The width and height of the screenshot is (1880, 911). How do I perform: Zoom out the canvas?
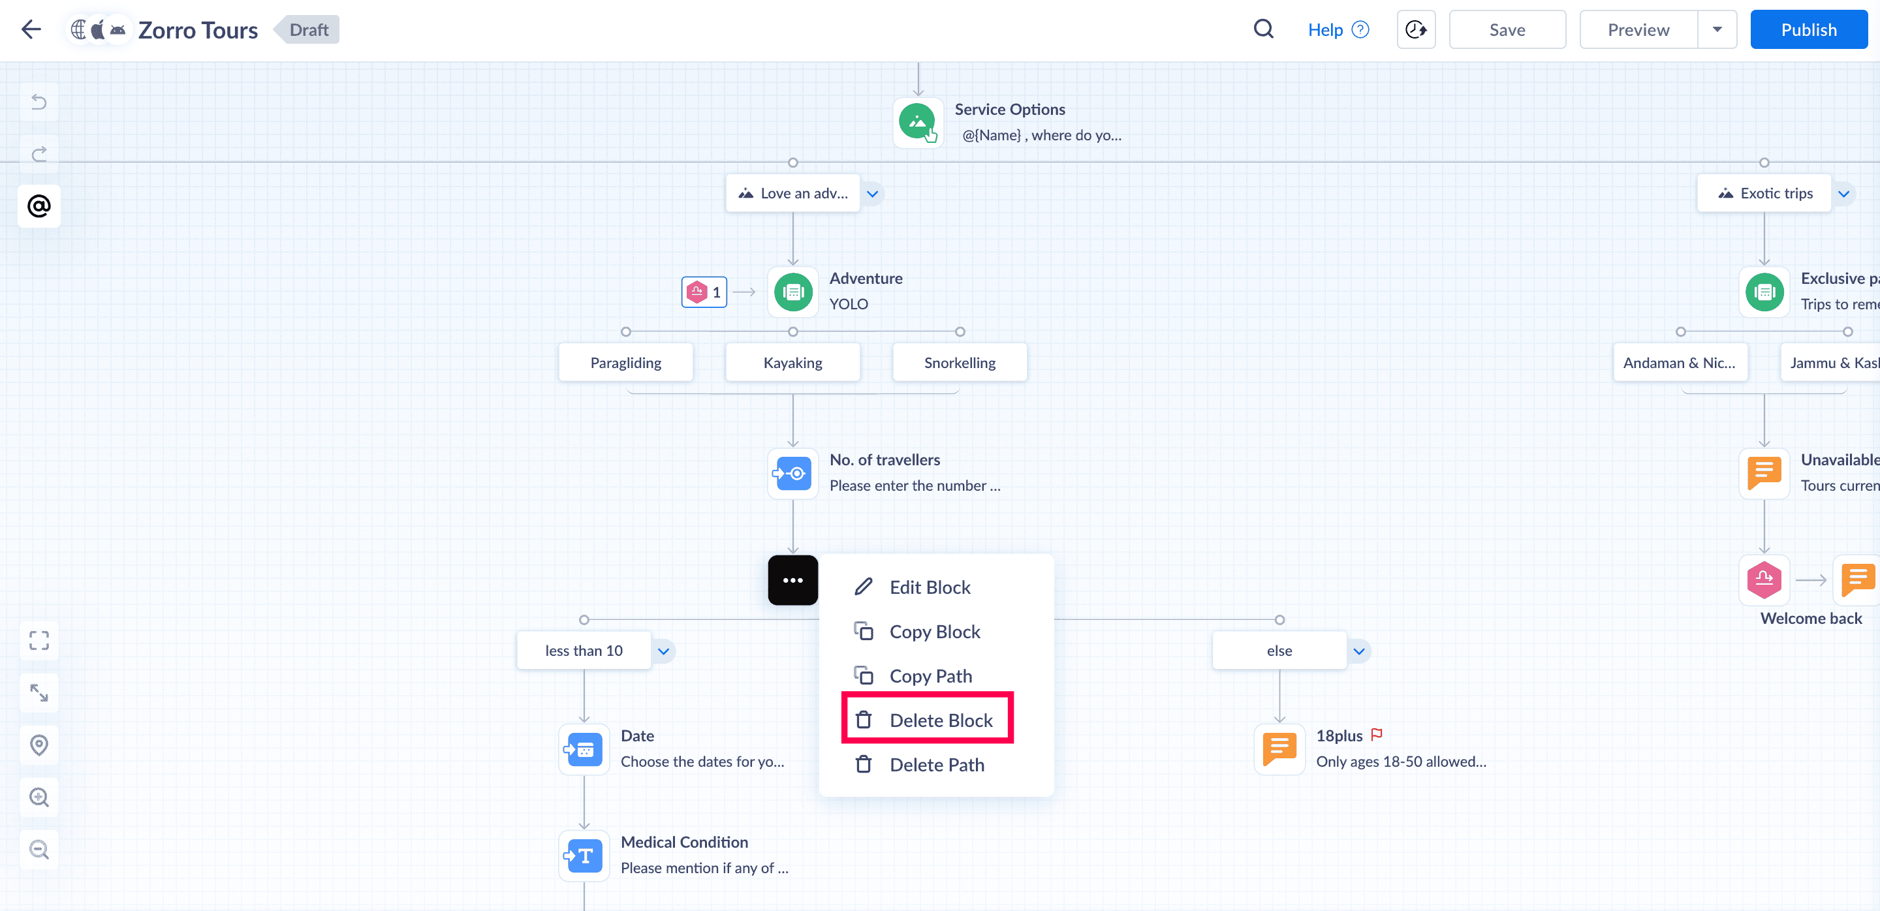click(x=39, y=850)
